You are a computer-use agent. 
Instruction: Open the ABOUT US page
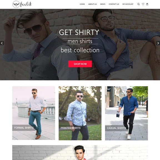92,4
